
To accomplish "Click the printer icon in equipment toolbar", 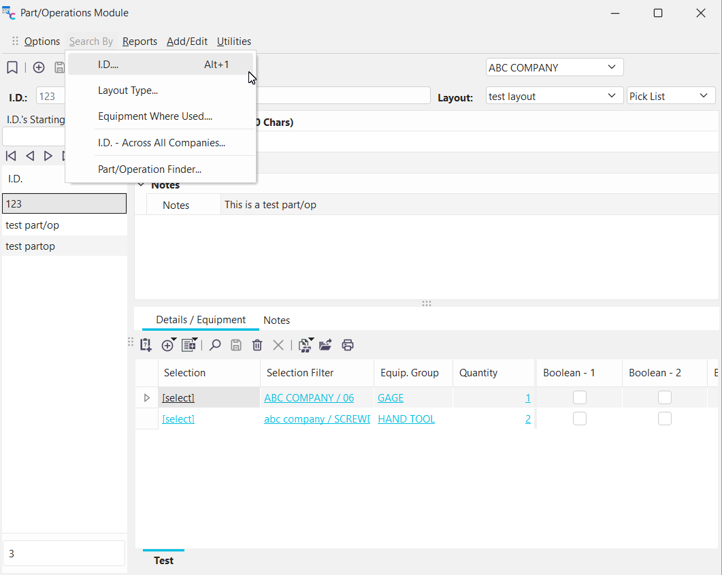I will pyautogui.click(x=348, y=345).
